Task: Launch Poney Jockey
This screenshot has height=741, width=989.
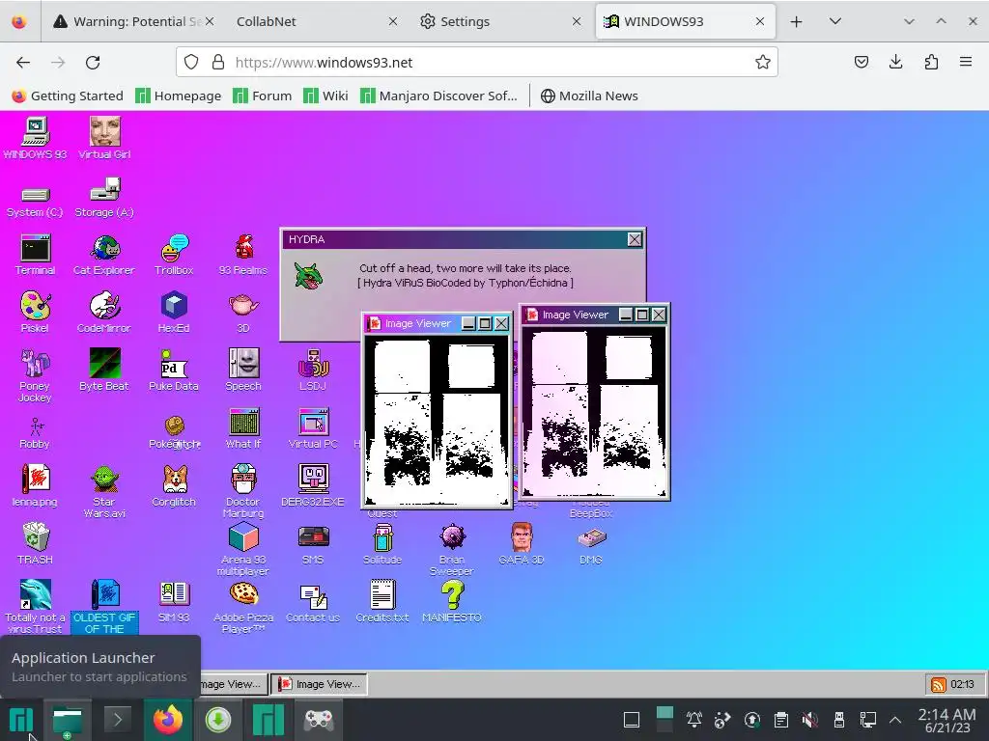Action: pos(36,375)
